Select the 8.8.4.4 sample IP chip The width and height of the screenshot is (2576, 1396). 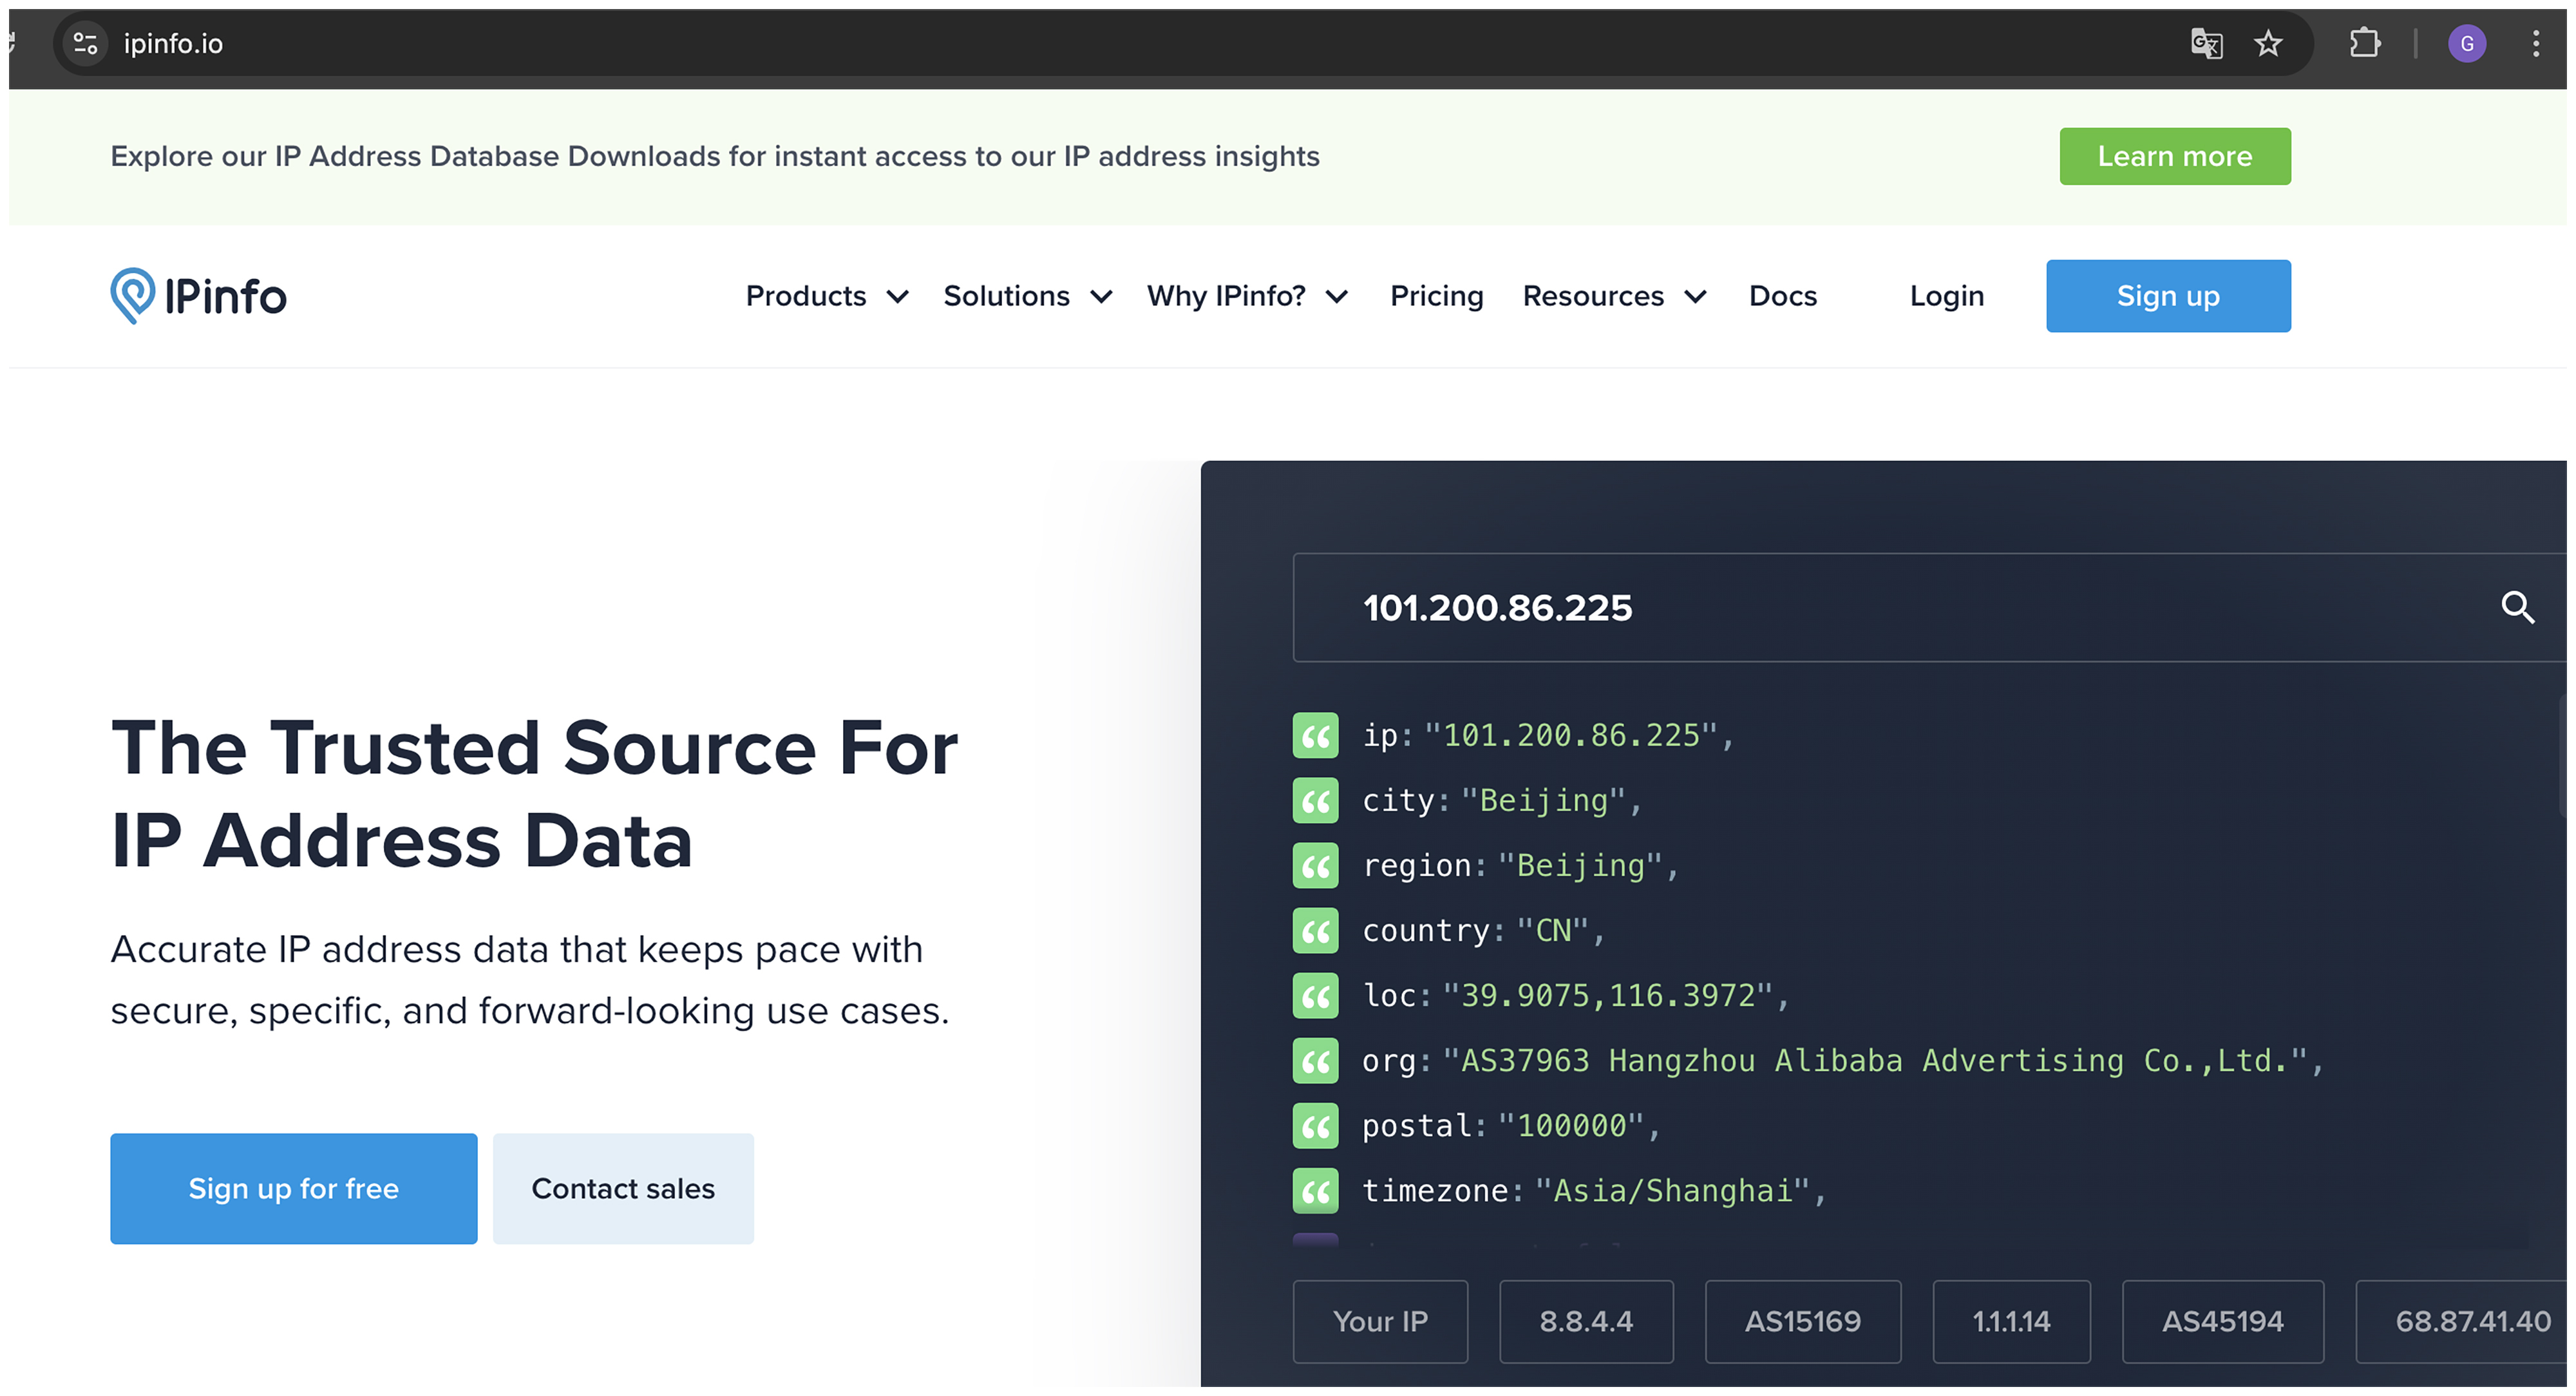pyautogui.click(x=1585, y=1321)
